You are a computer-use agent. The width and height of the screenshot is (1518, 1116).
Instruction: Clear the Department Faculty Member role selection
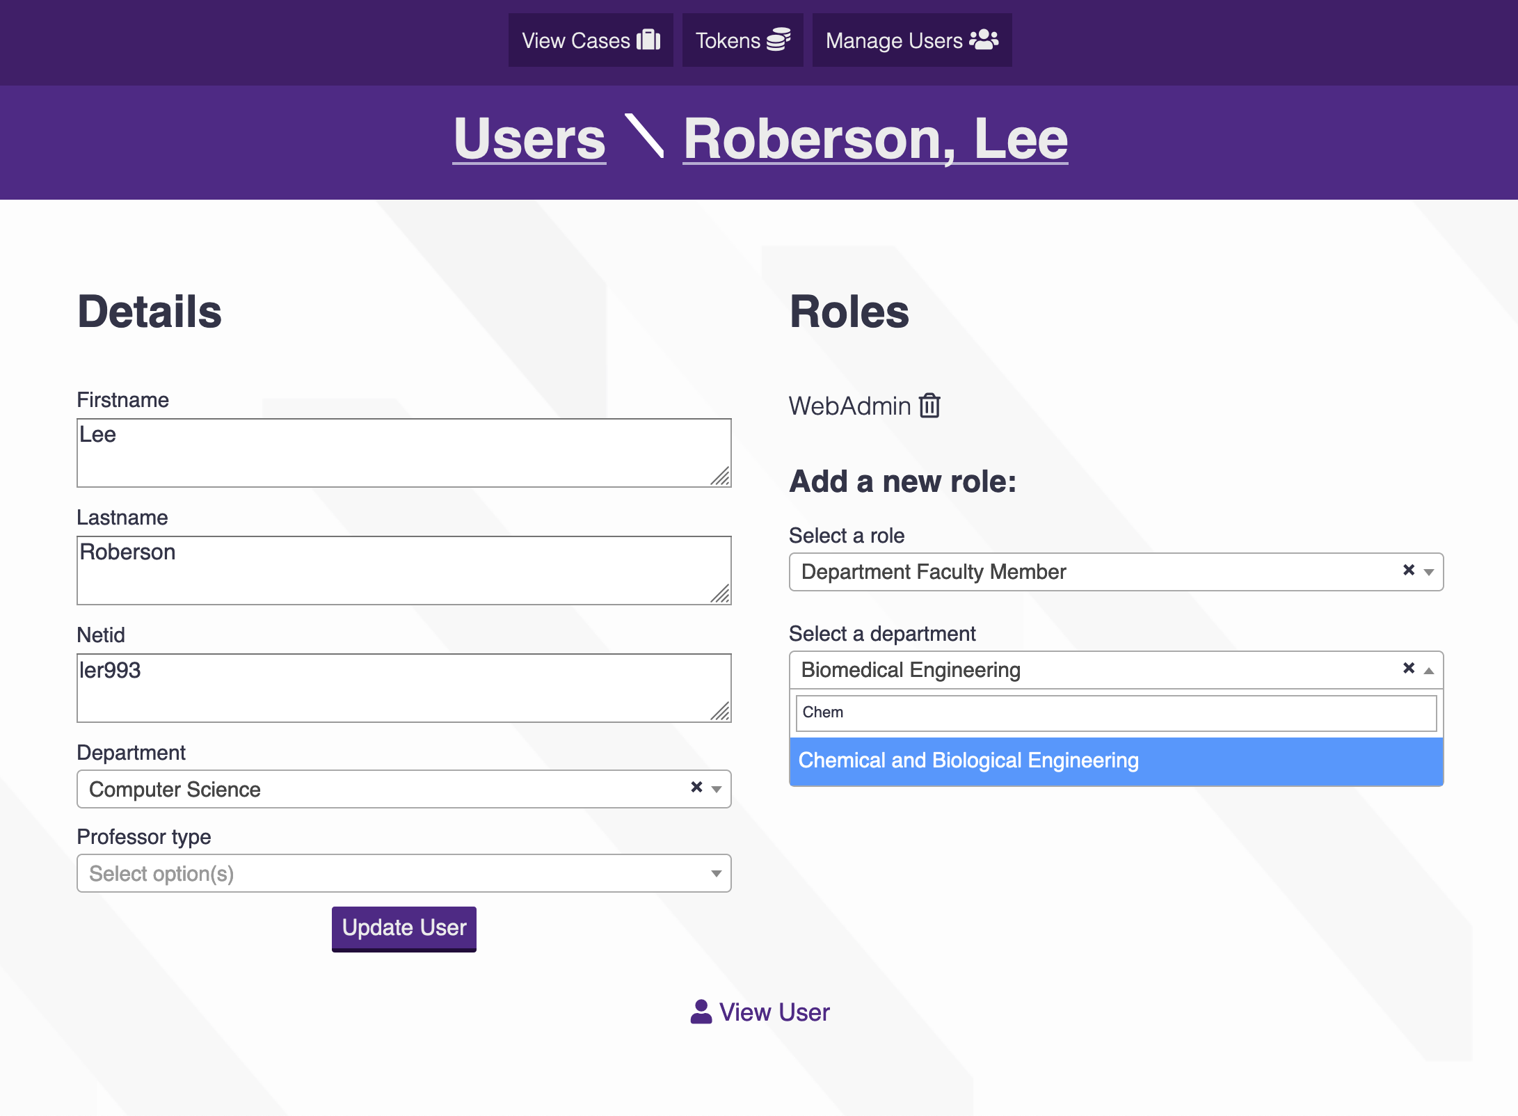point(1409,571)
